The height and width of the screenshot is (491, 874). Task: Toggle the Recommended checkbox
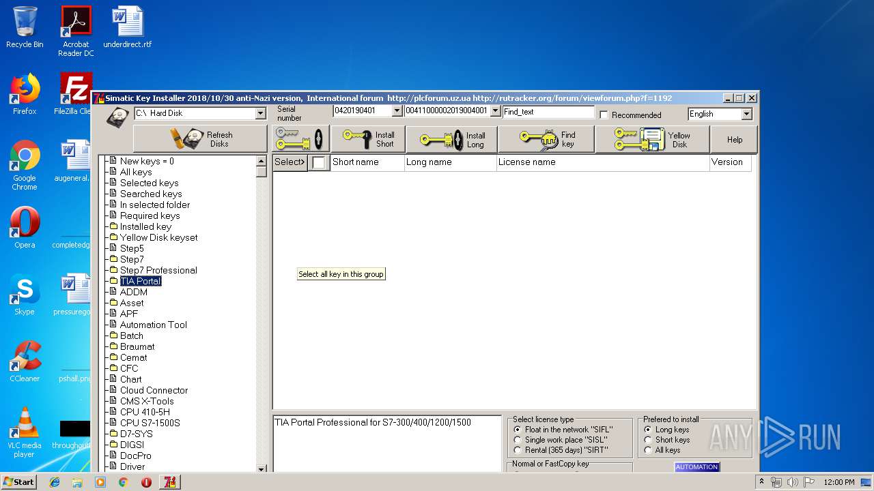[604, 115]
